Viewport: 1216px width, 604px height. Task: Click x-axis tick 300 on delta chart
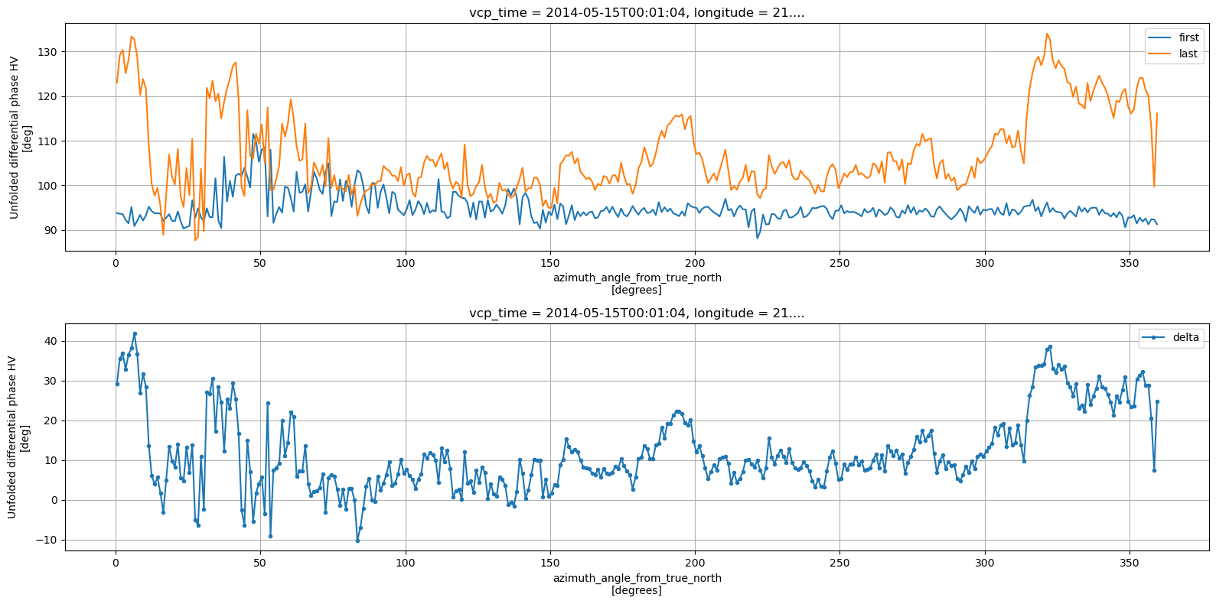coord(985,563)
